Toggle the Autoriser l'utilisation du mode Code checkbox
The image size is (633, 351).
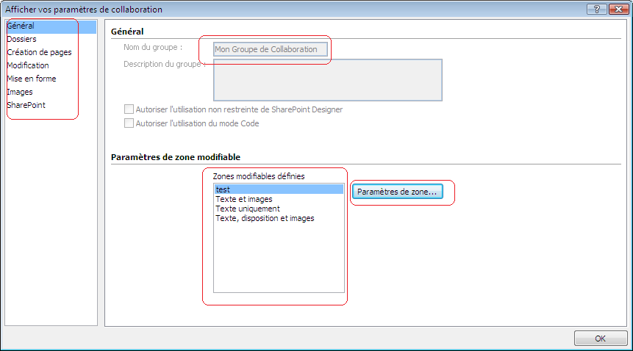(x=129, y=123)
